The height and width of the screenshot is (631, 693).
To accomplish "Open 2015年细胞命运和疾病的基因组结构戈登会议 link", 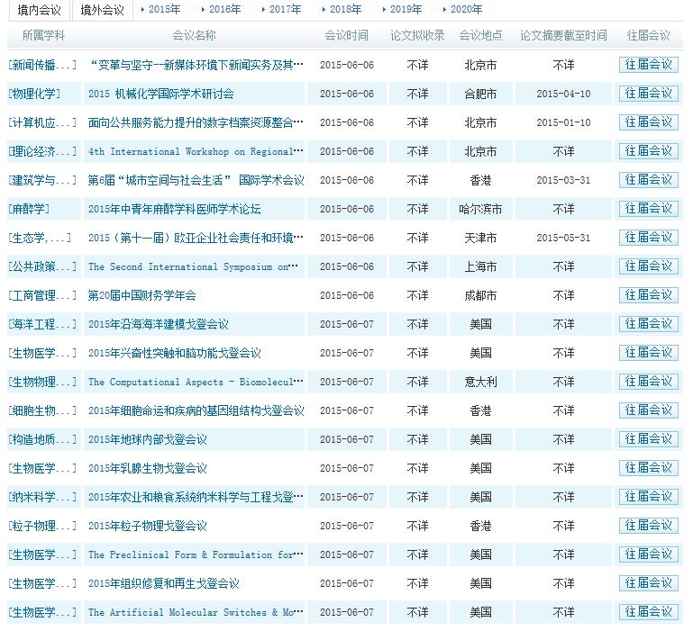I will pyautogui.click(x=196, y=410).
